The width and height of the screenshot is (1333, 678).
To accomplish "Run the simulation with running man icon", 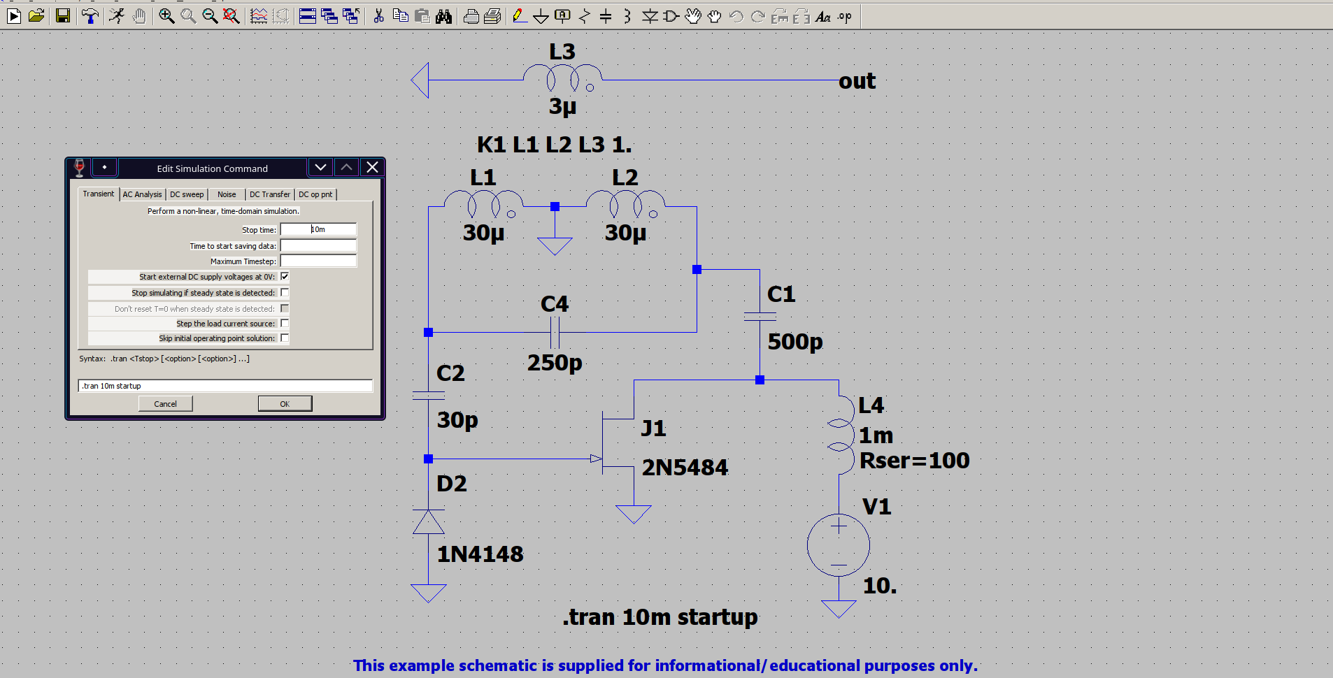I will pyautogui.click(x=117, y=16).
